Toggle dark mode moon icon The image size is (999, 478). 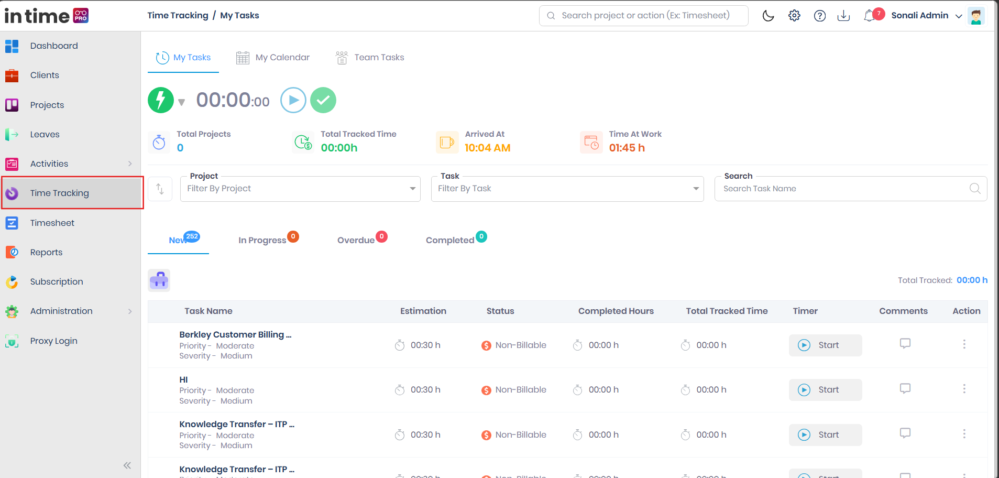point(768,16)
